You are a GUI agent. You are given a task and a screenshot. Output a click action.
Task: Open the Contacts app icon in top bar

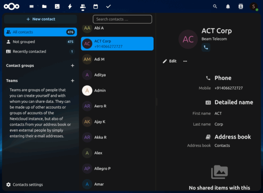[83, 7]
